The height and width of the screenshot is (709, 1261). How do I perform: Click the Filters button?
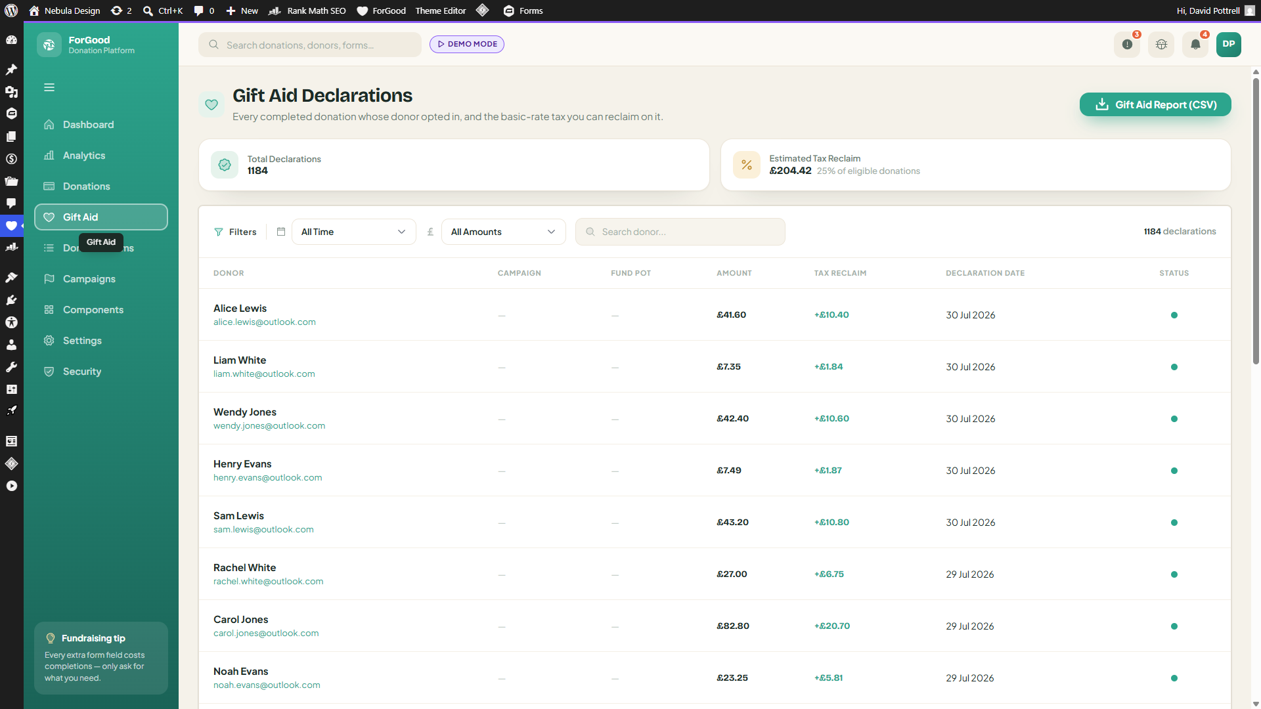(235, 232)
